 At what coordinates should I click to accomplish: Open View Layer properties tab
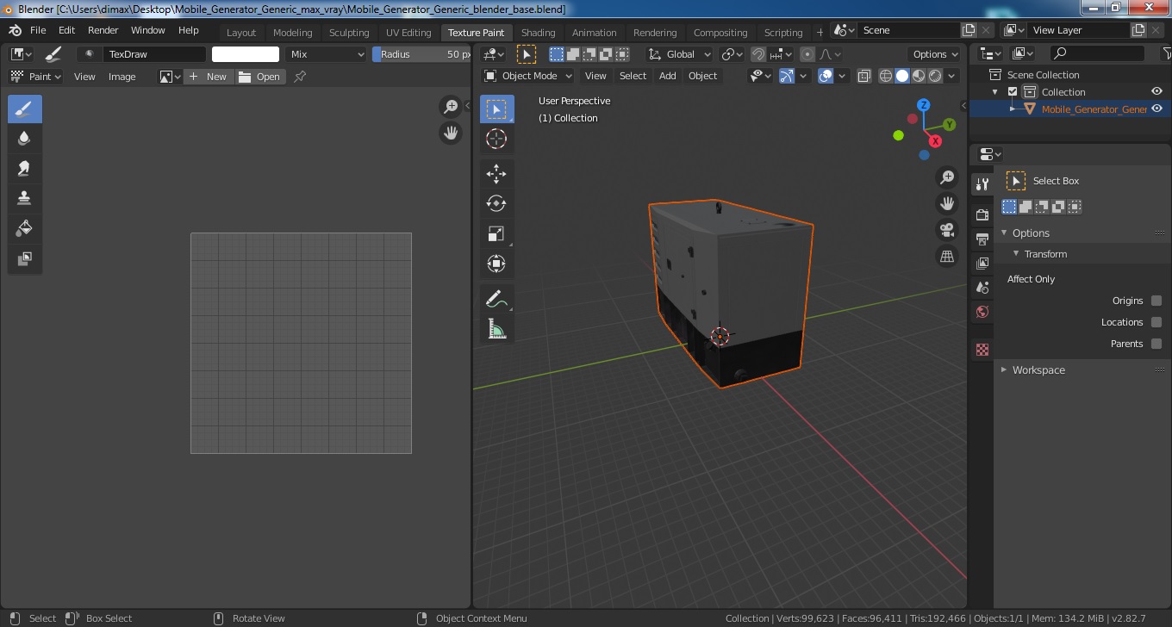tap(982, 263)
